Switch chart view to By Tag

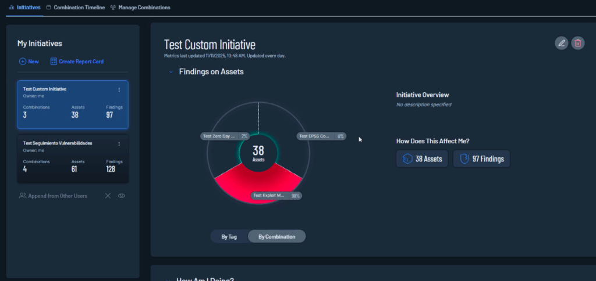coord(229,237)
